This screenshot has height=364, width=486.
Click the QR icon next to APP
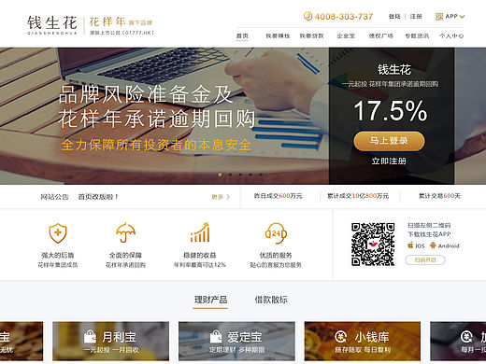click(439, 17)
